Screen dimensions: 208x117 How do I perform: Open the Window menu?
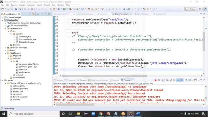[61, 5]
